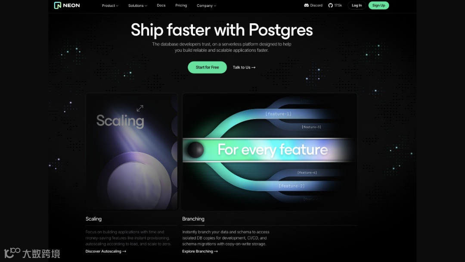Click the Log In button

coord(357,5)
